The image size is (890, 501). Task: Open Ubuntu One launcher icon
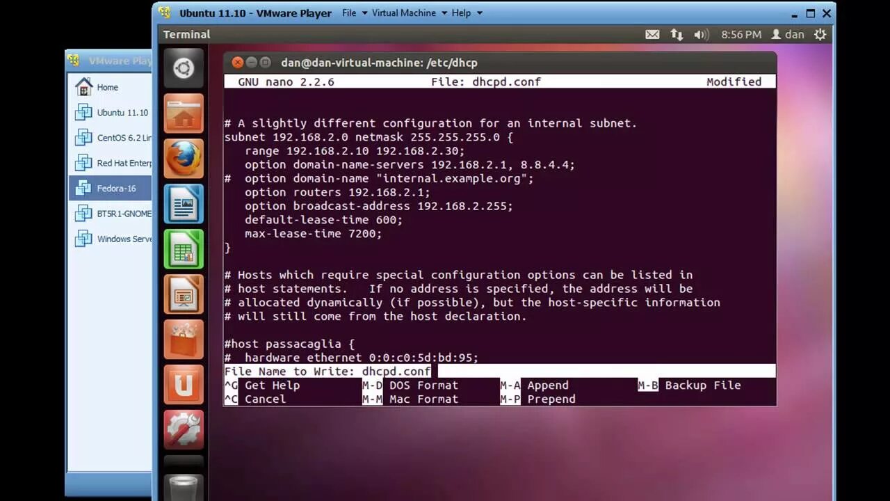[x=184, y=385]
